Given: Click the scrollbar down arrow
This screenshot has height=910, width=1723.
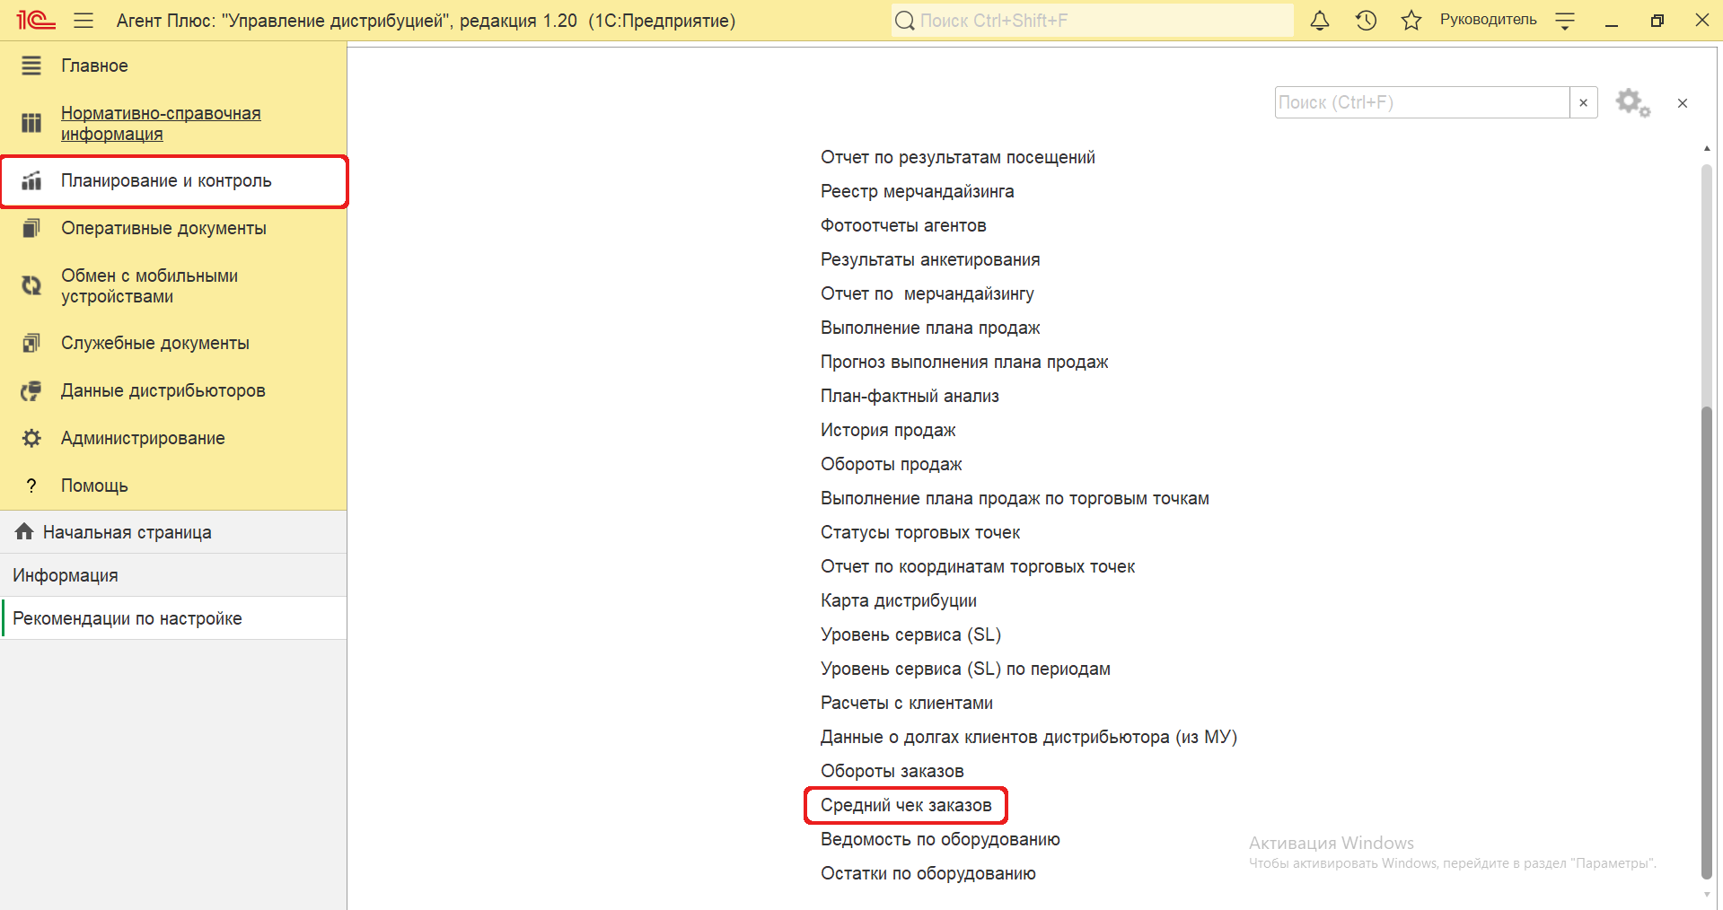Looking at the screenshot, I should coord(1706,895).
